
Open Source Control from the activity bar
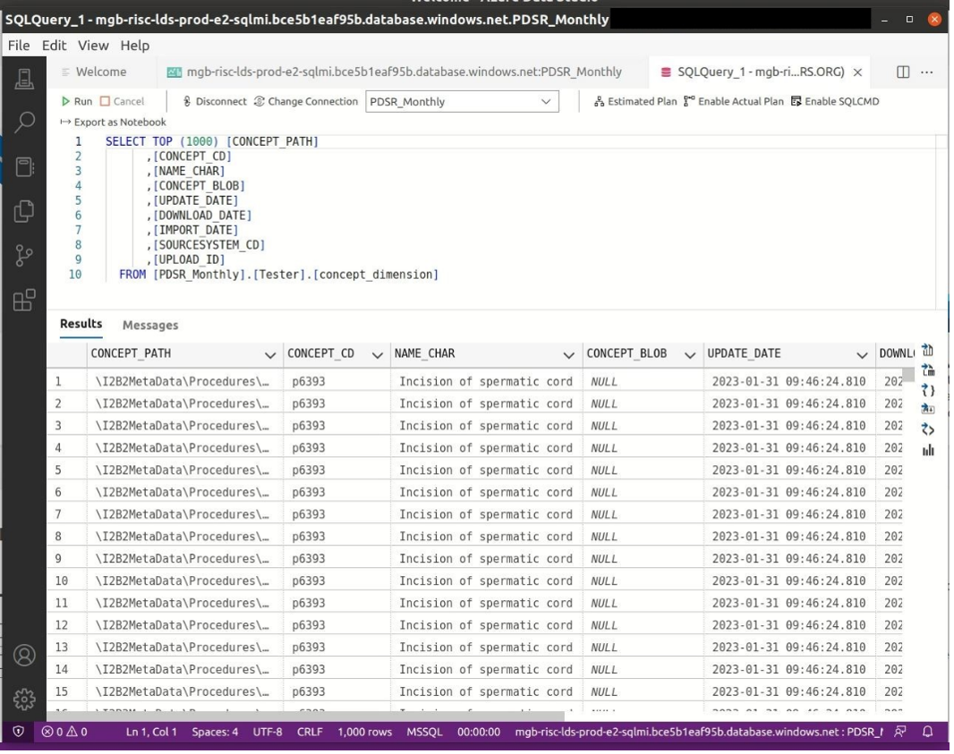(24, 255)
